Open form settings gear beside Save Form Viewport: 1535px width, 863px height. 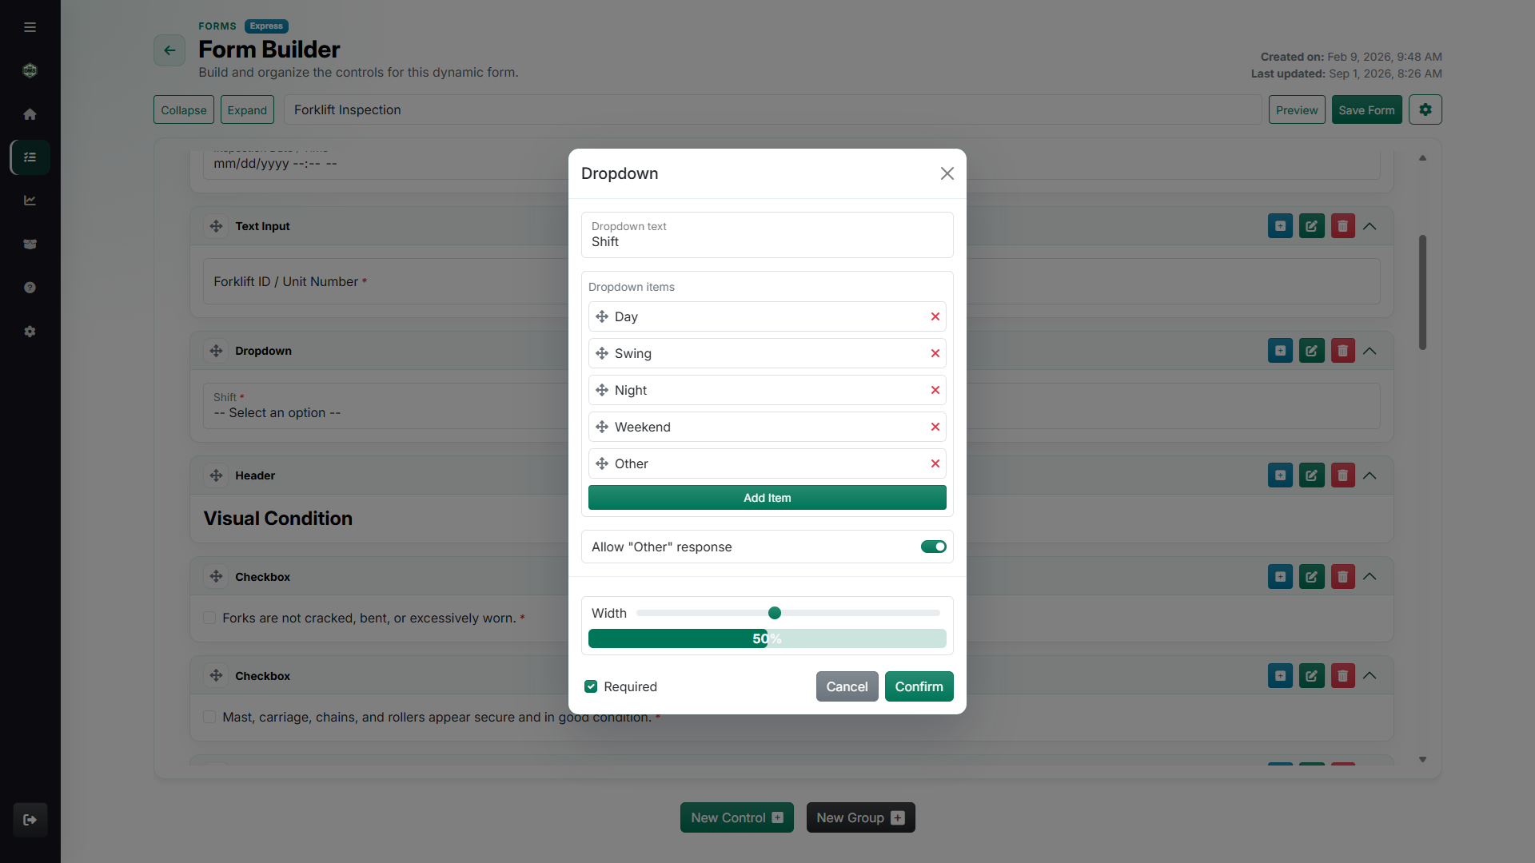point(1425,109)
